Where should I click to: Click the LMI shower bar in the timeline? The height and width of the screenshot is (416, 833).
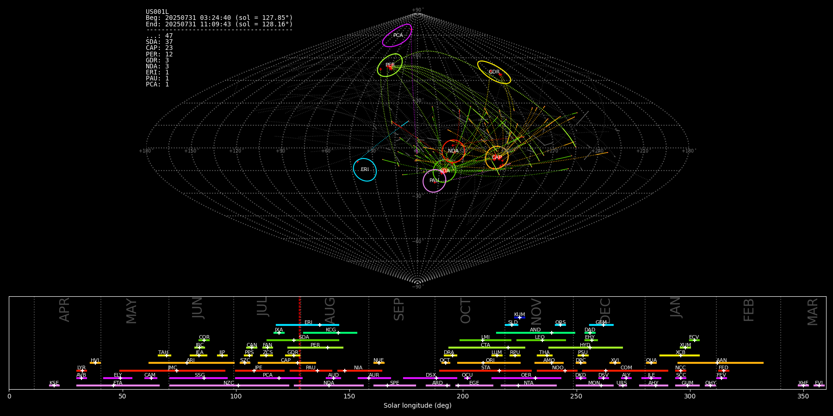485,340
